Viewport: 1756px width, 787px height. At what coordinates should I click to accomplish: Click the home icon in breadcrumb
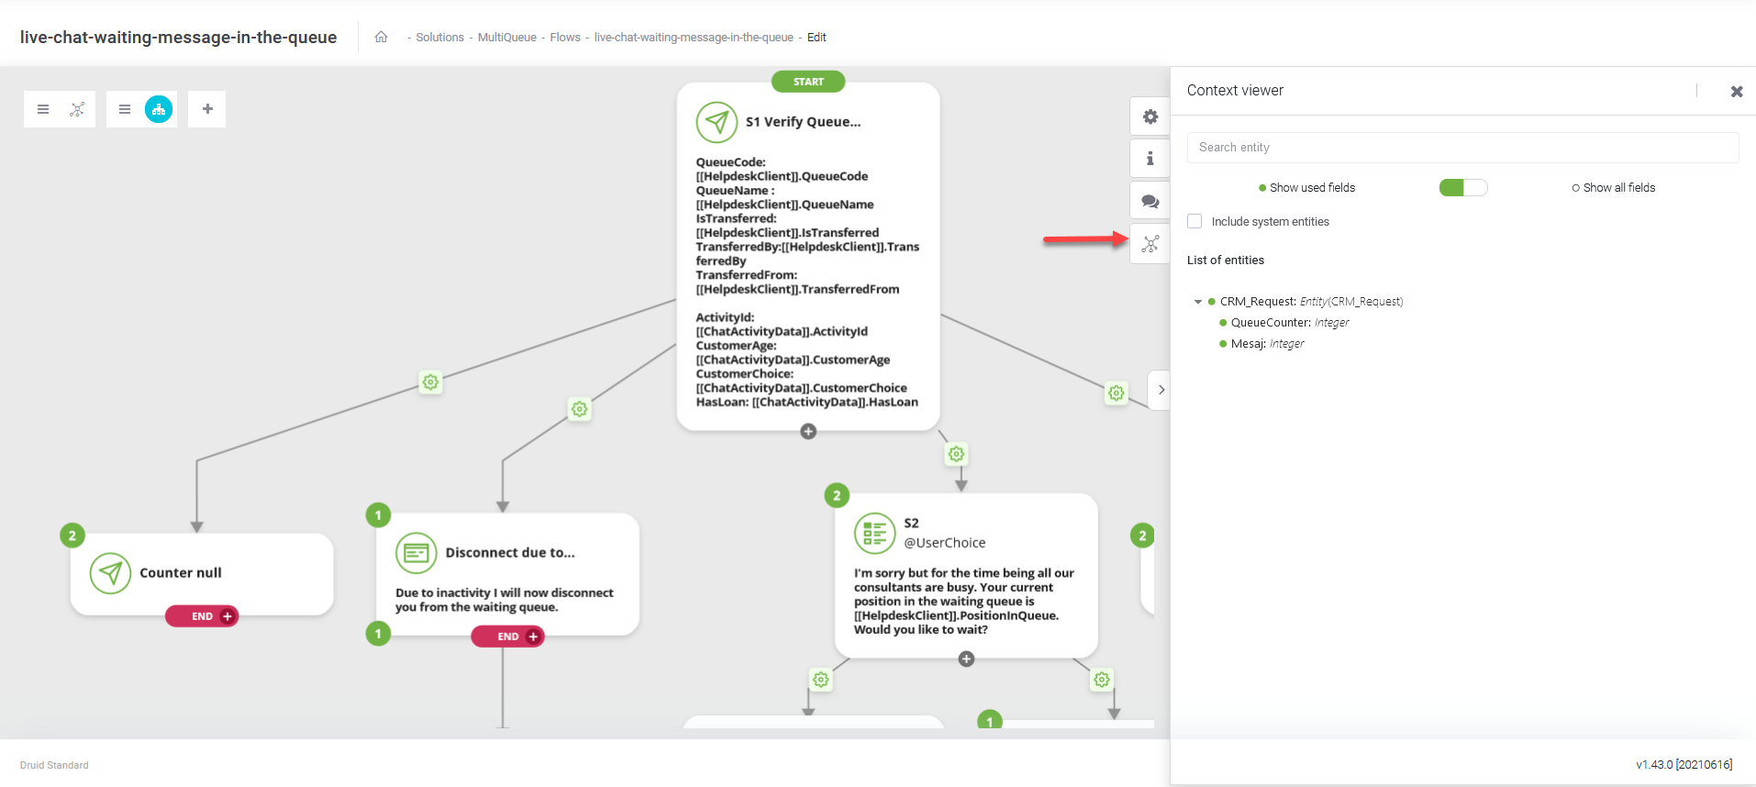pos(381,38)
